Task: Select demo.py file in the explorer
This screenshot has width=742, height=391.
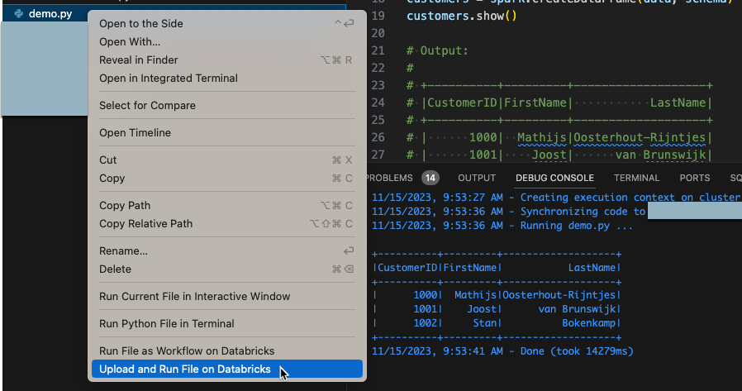Action: [x=50, y=14]
